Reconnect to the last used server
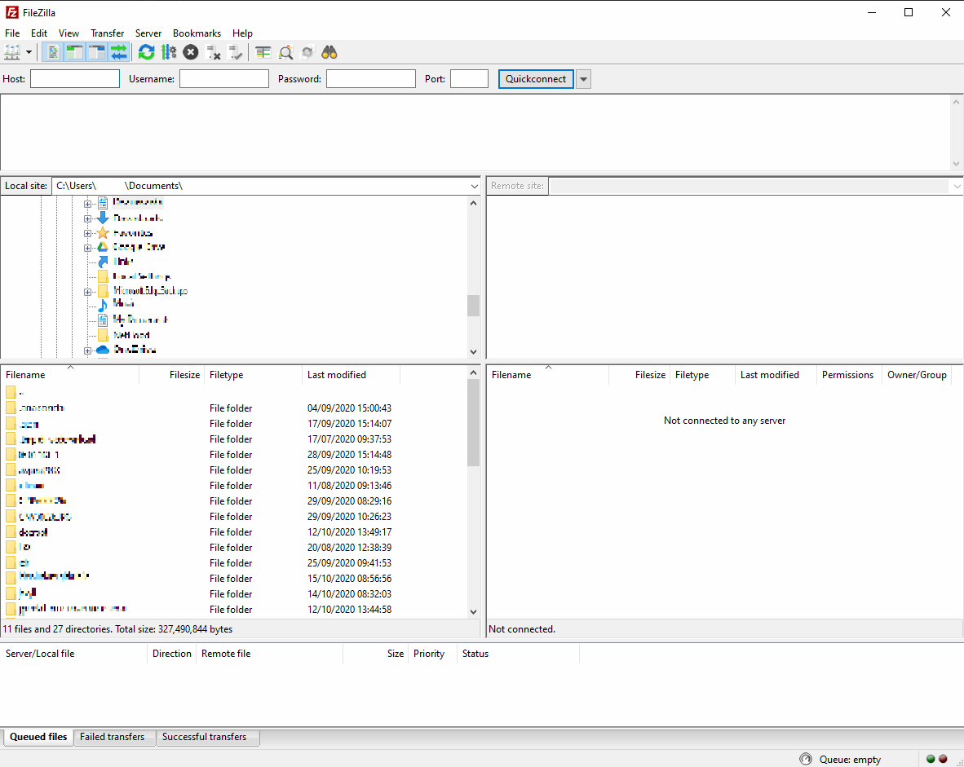This screenshot has width=964, height=767. pyautogui.click(x=236, y=51)
